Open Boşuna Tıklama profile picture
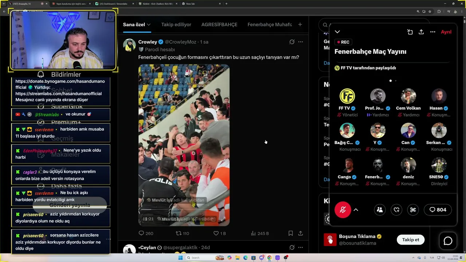 tap(330, 240)
